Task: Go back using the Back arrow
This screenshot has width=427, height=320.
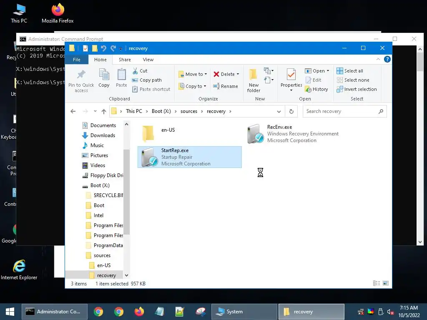Action: click(73, 111)
